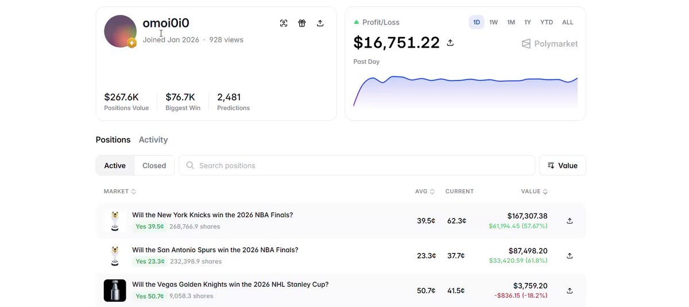This screenshot has width=689, height=307.
Task: Click the $33,420.59 (61.8%) gain text
Action: coord(518,261)
